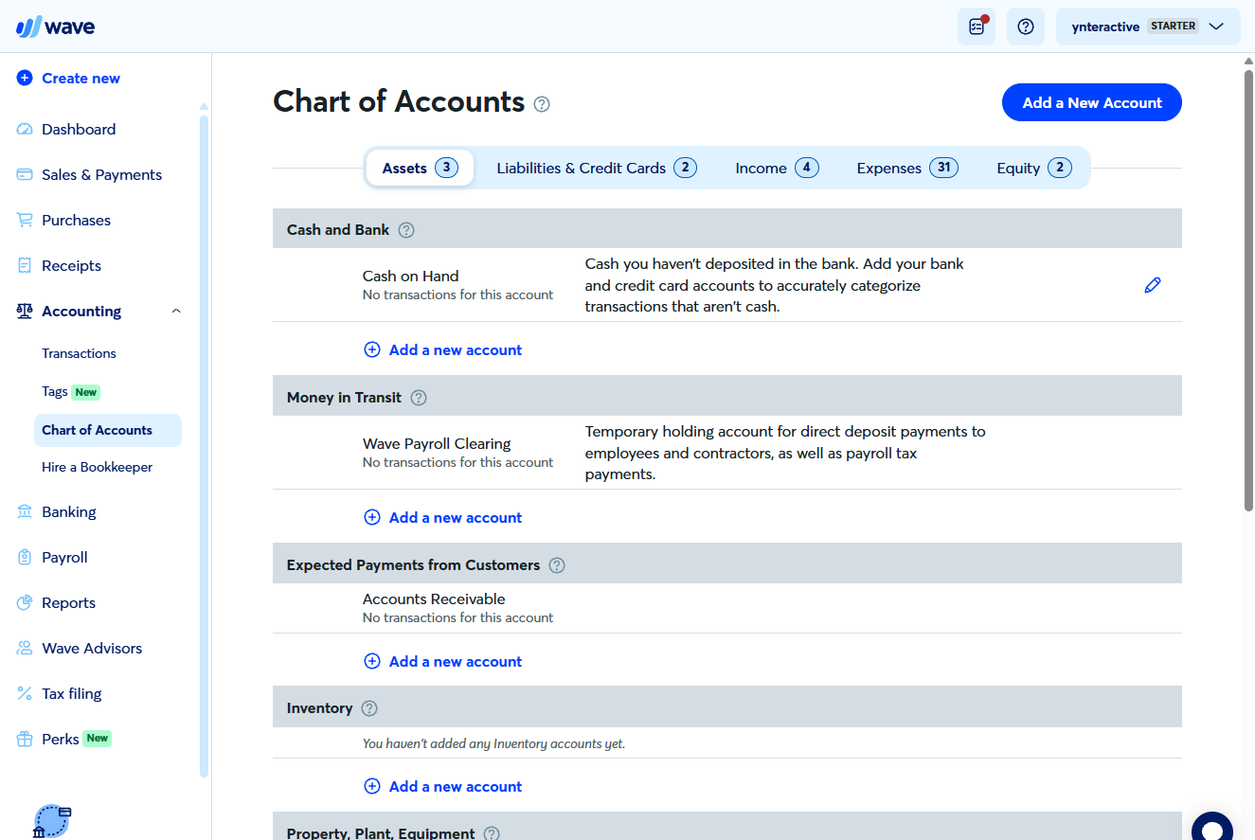Click the Payroll icon in sidebar
The image size is (1255, 840).
click(25, 558)
